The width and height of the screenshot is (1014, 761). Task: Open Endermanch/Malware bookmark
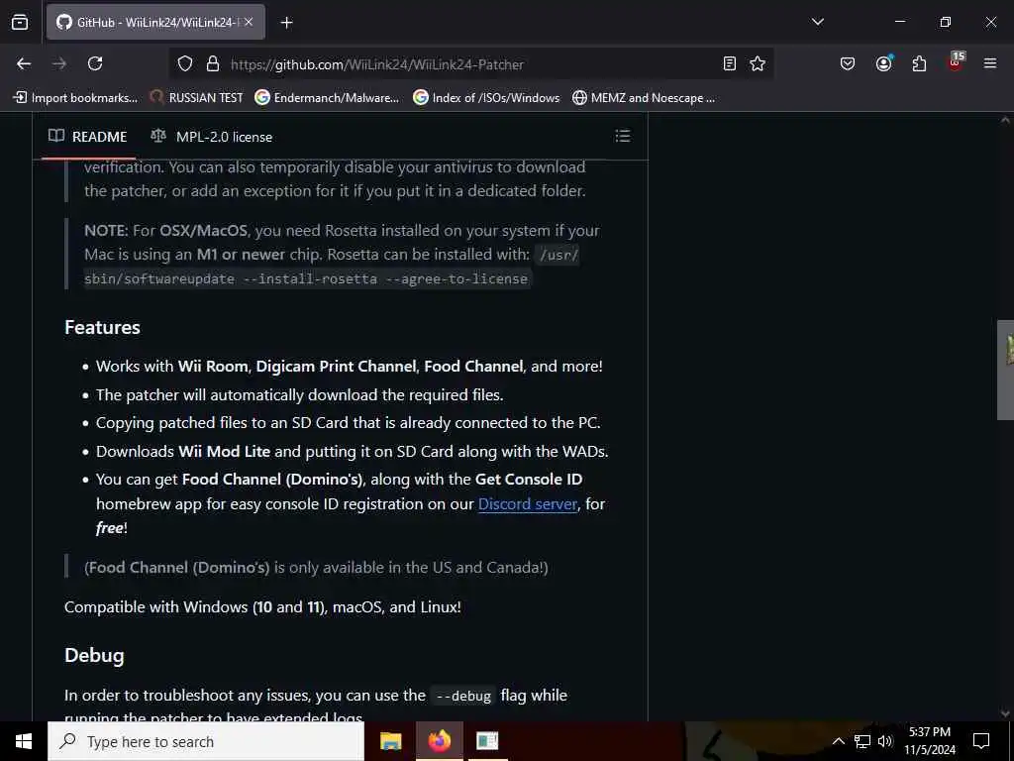327,98
